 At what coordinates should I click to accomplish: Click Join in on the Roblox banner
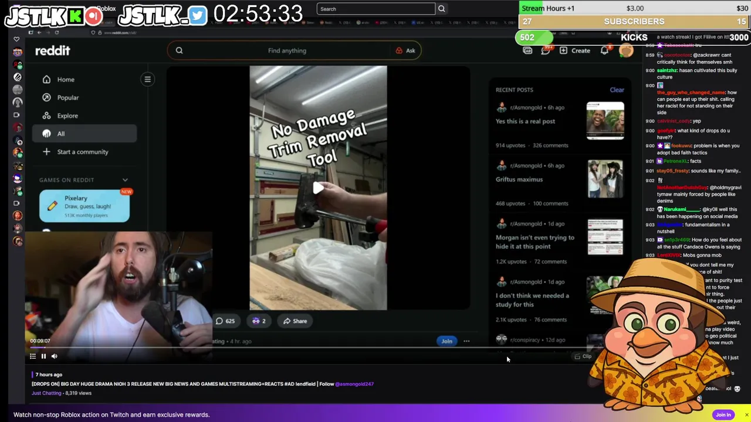tap(723, 414)
